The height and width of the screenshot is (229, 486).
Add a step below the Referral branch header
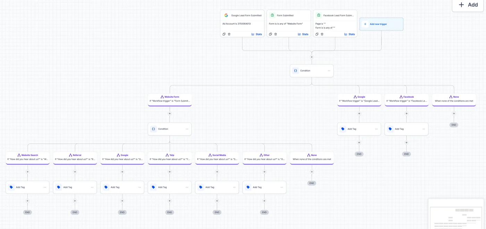coord(75,172)
